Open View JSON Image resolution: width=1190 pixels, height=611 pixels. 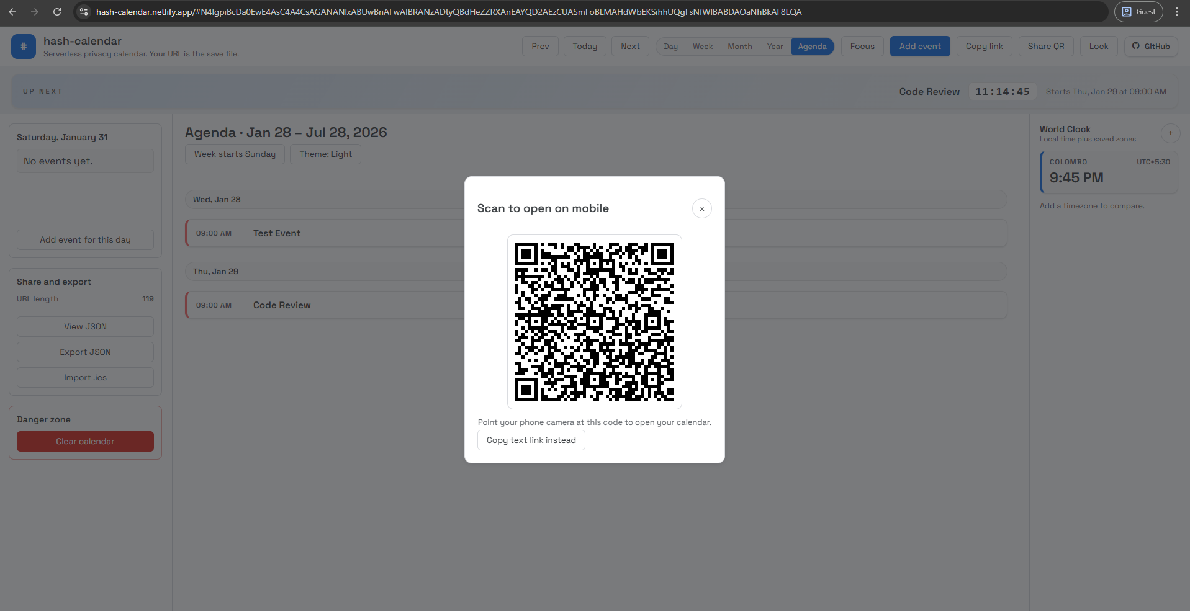pos(85,327)
